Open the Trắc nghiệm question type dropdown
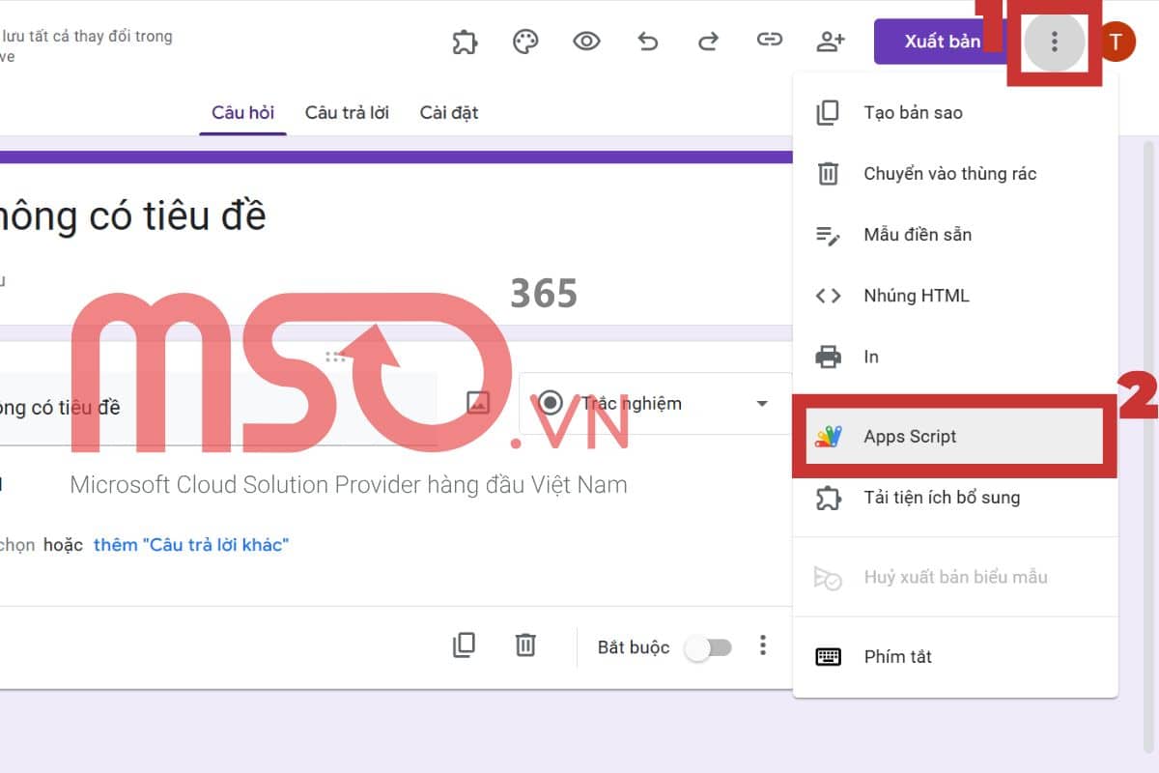This screenshot has width=1159, height=773. [x=656, y=404]
